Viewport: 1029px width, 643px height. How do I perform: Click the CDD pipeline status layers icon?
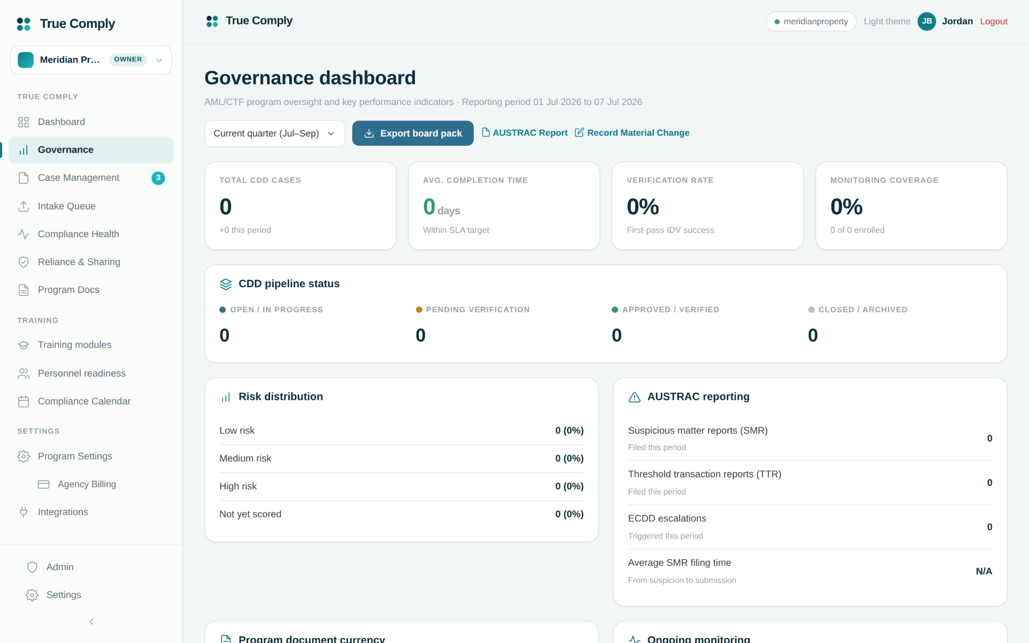click(x=226, y=284)
